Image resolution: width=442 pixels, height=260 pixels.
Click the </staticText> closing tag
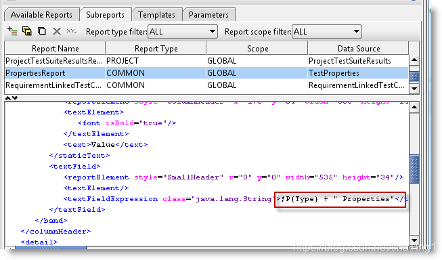[79, 155]
